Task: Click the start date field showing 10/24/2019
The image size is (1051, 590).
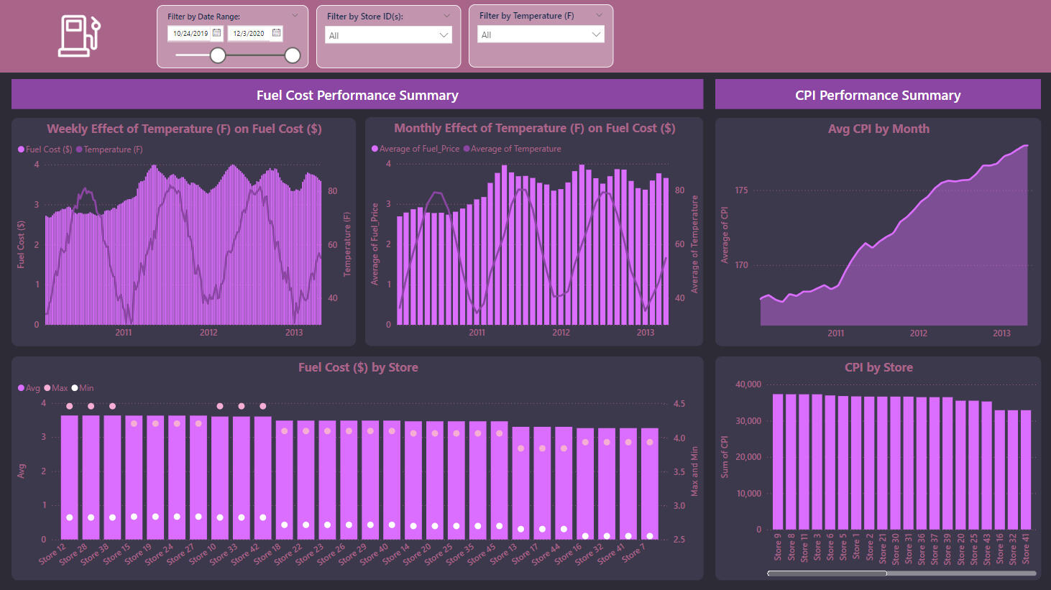Action: pos(190,33)
